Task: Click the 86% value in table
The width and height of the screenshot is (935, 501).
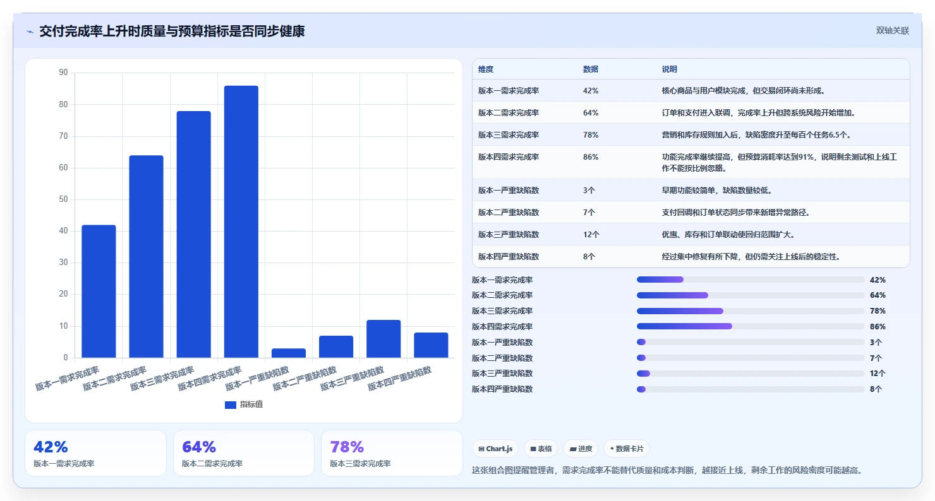Action: coord(591,157)
